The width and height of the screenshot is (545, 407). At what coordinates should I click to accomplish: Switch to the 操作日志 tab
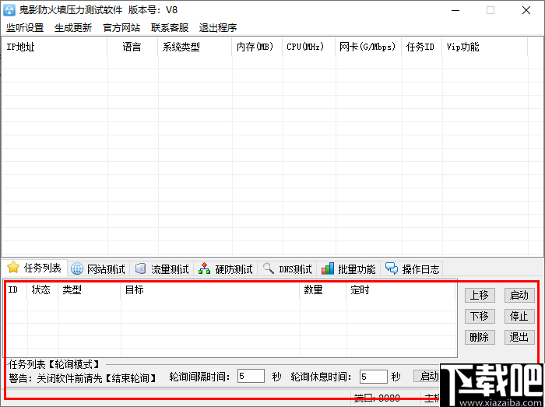(x=412, y=268)
